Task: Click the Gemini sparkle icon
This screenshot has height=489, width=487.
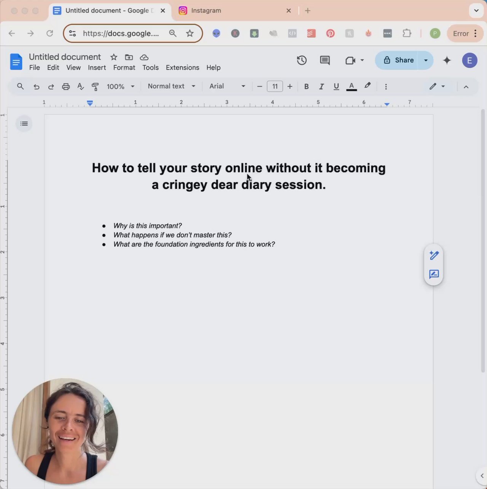Action: point(447,60)
